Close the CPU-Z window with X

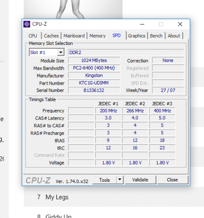(x=180, y=24)
